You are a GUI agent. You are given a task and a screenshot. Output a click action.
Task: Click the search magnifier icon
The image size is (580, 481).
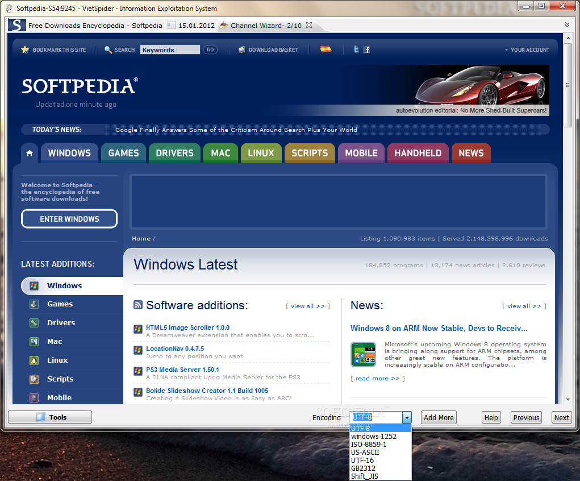point(108,49)
